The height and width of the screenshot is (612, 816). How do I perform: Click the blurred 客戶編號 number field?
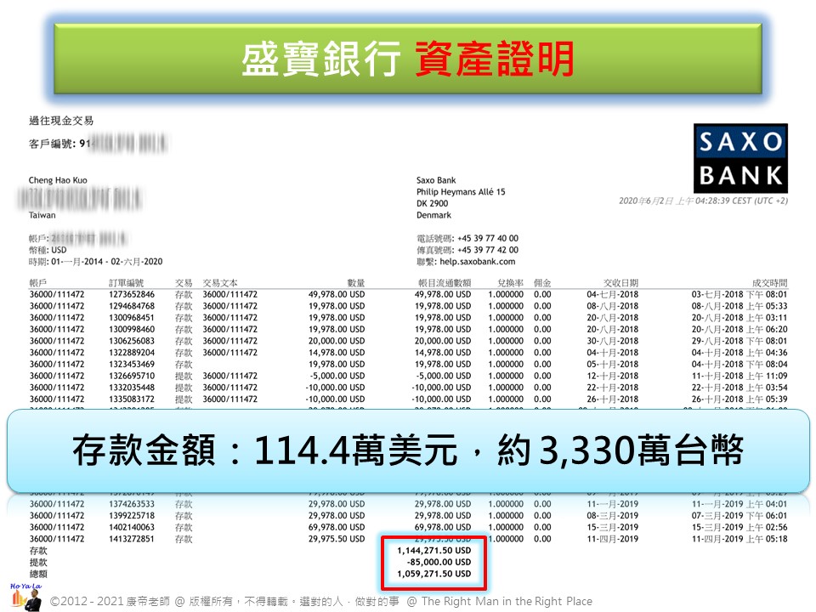click(126, 144)
